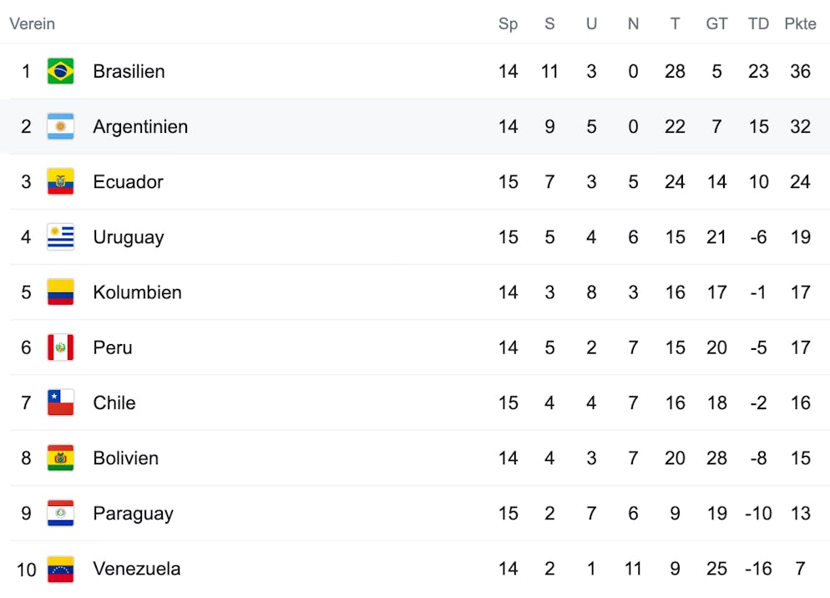This screenshot has height=598, width=830.
Task: Click the Argentina flag icon
Action: 60,126
